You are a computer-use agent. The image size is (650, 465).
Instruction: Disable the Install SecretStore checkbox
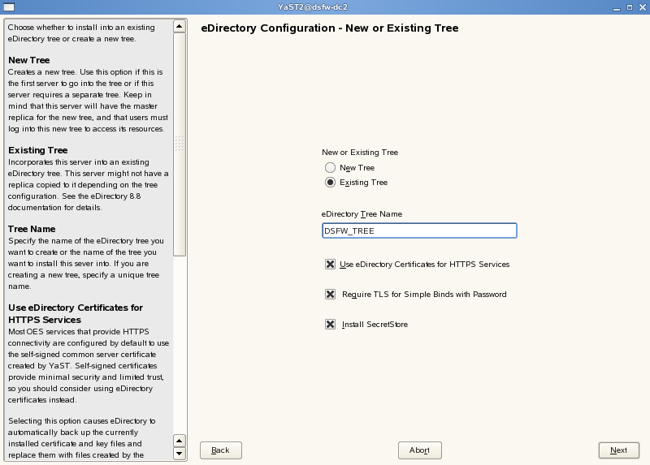[330, 325]
